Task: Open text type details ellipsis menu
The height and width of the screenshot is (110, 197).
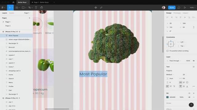Action: click(194, 86)
